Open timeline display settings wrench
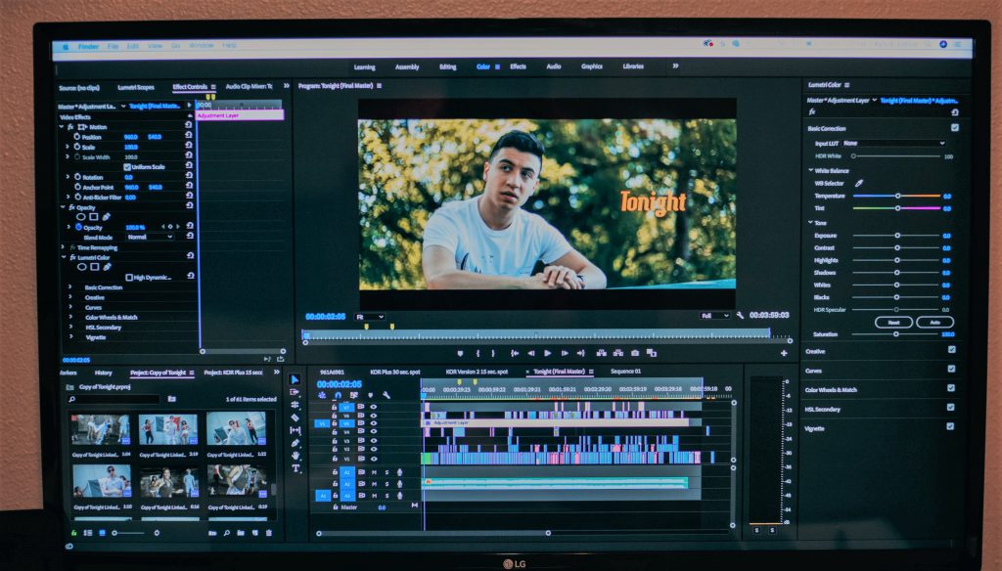The height and width of the screenshot is (571, 1002). tap(387, 395)
